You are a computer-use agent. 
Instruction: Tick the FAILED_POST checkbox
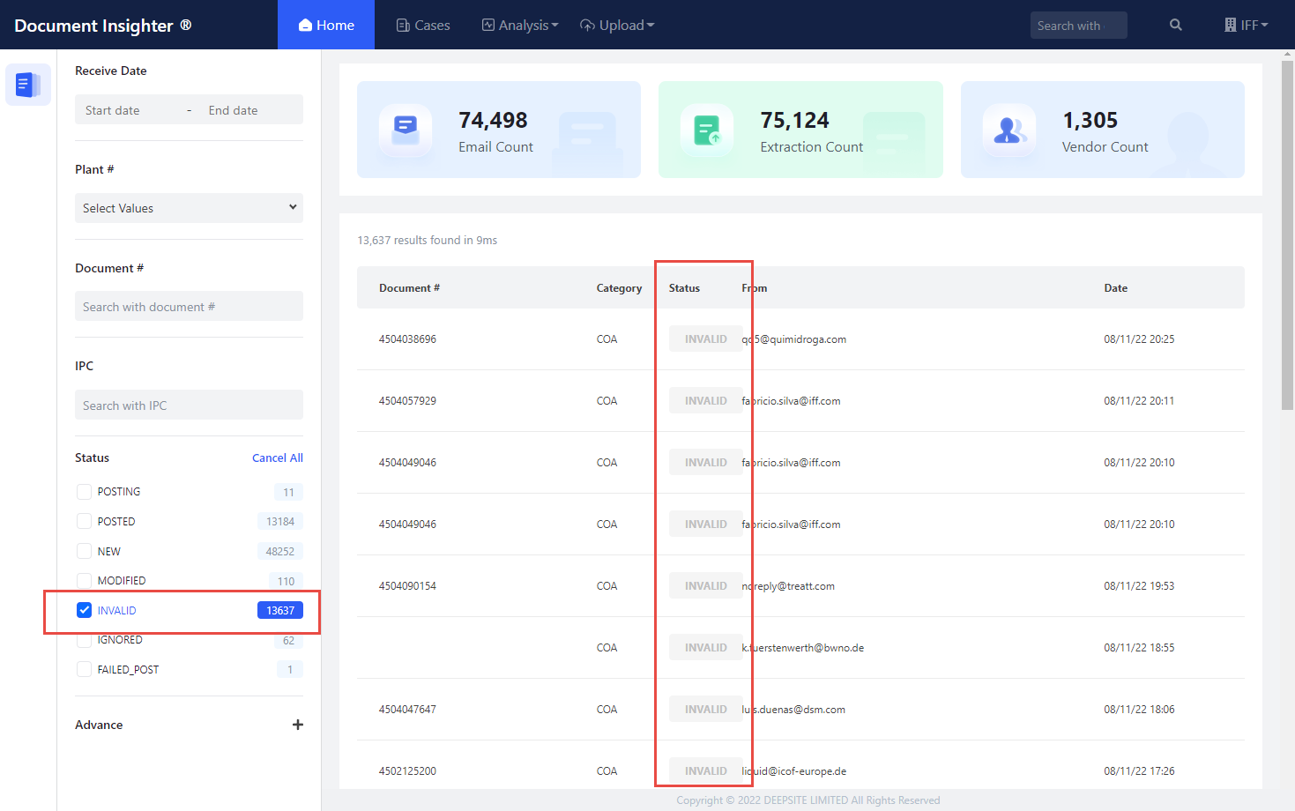(85, 670)
